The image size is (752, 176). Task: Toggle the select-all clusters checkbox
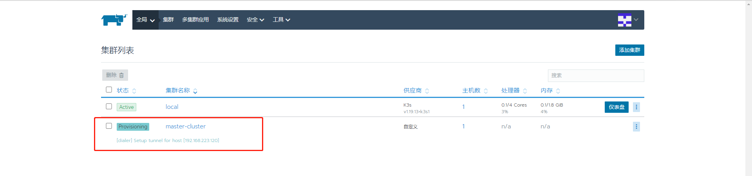point(109,90)
